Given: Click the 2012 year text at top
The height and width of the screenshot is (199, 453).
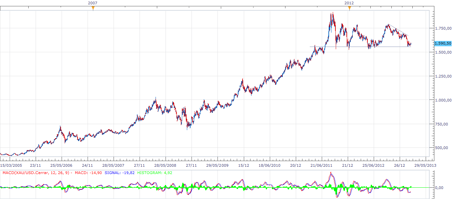Looking at the screenshot, I should click(349, 3).
